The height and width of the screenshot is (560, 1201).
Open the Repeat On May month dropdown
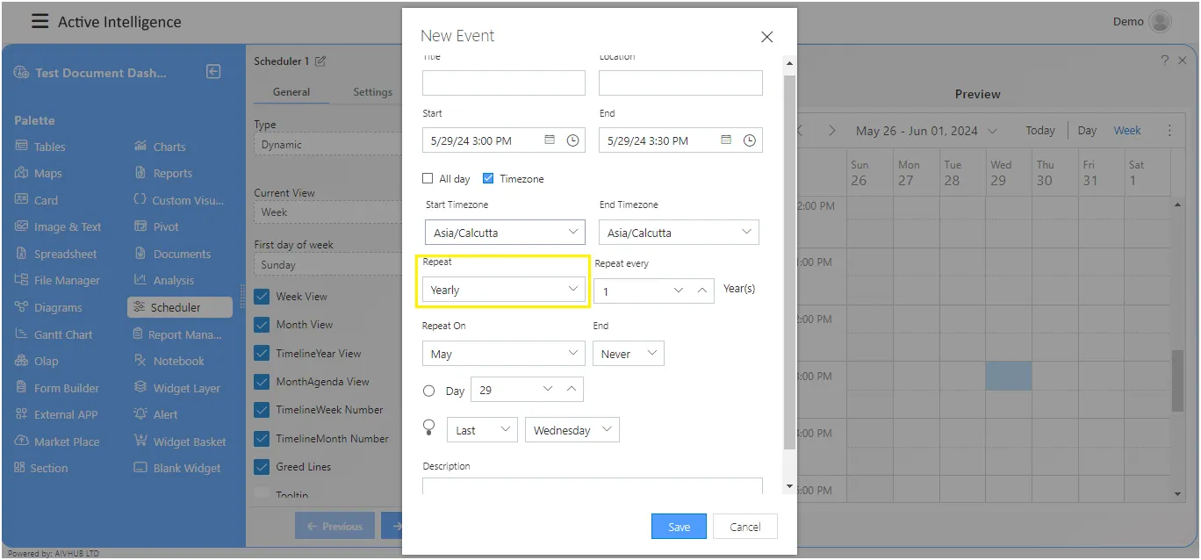[504, 354]
